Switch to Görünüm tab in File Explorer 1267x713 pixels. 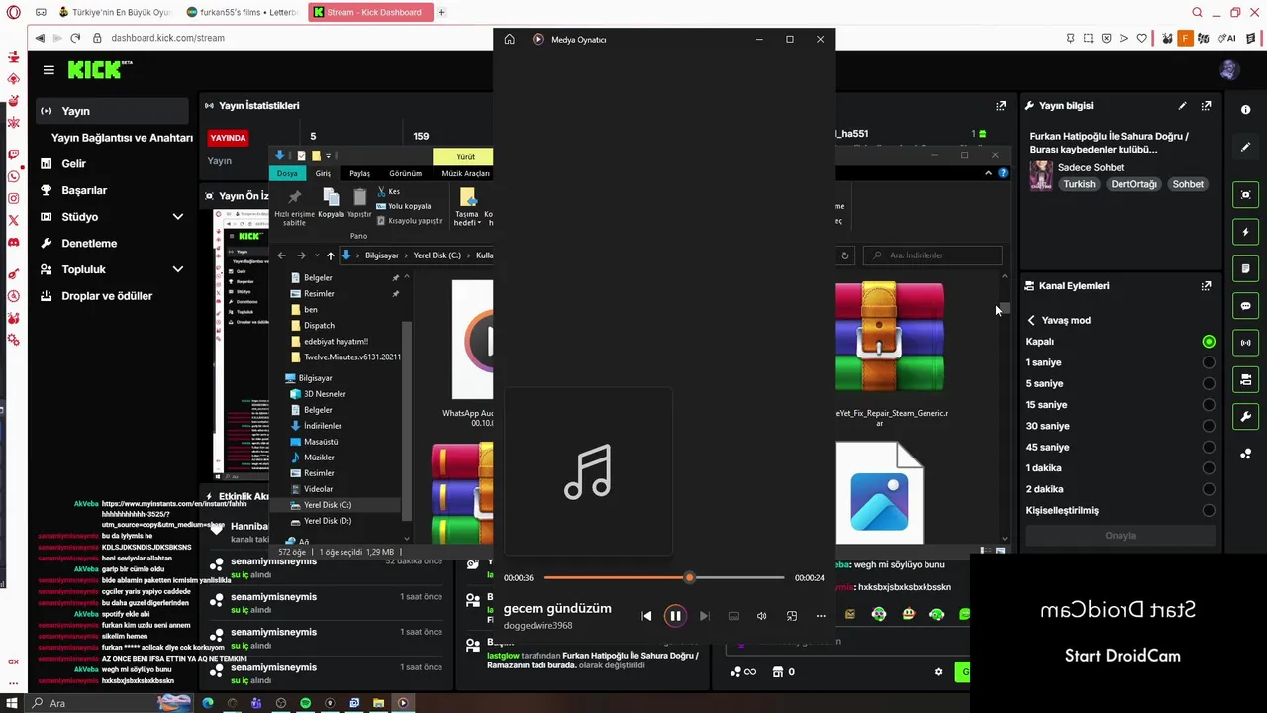(x=405, y=173)
